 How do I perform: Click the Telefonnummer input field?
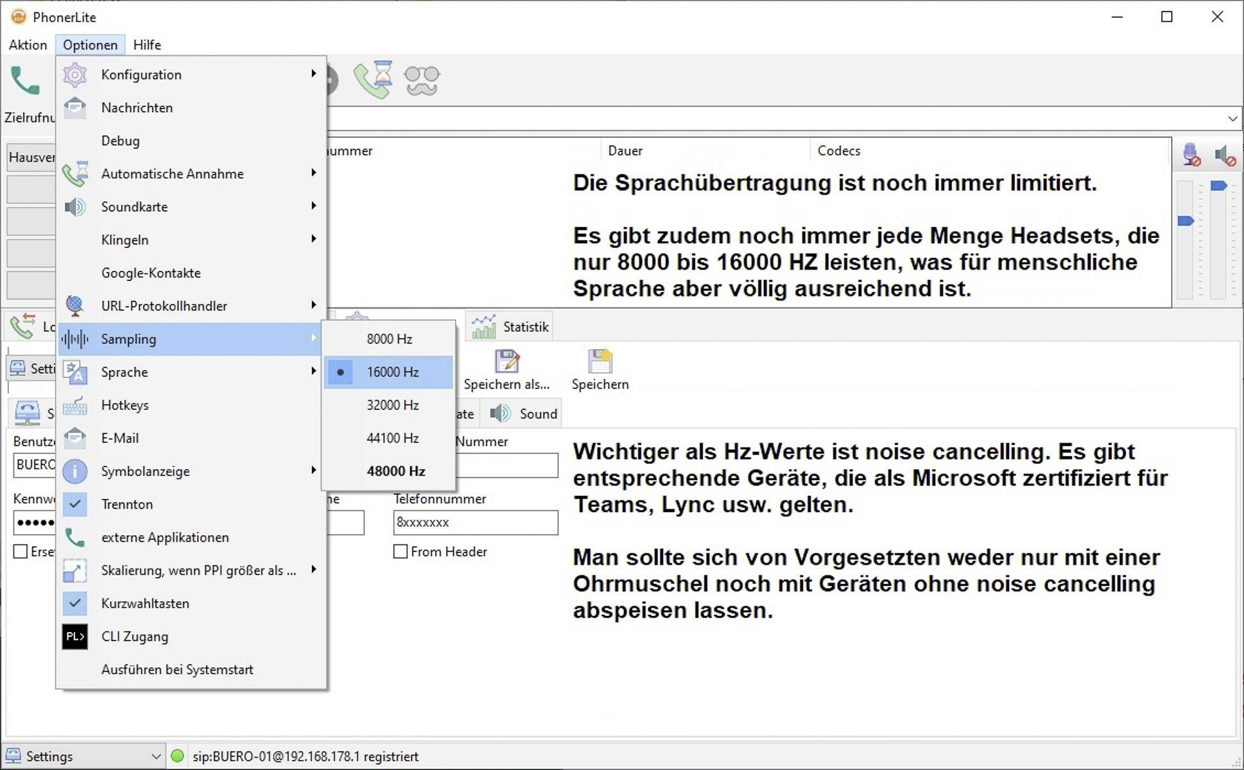pyautogui.click(x=475, y=522)
